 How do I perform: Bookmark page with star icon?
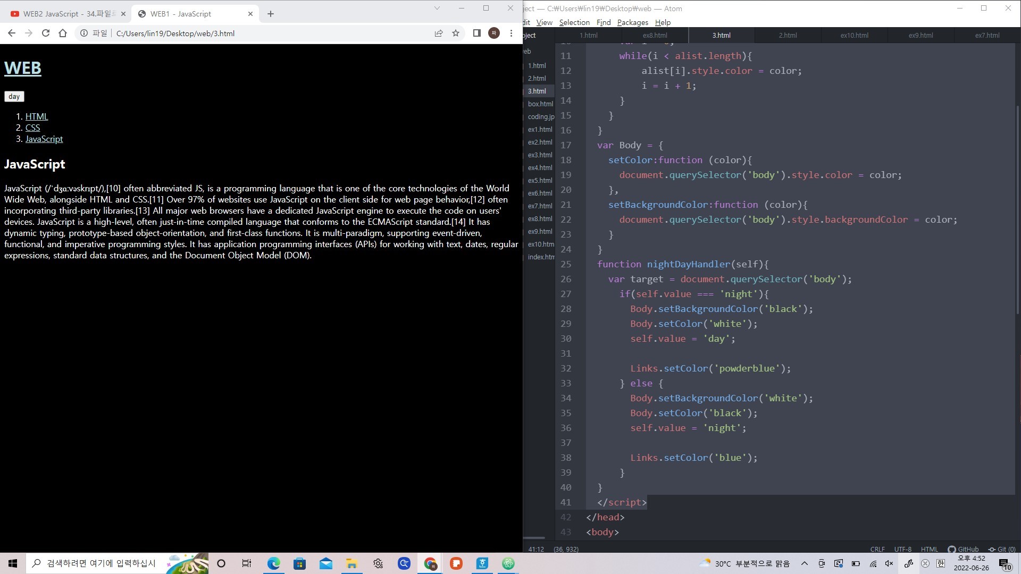coord(456,33)
